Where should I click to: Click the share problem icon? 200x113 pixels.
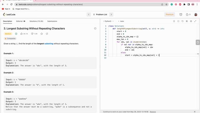coord(47,34)
